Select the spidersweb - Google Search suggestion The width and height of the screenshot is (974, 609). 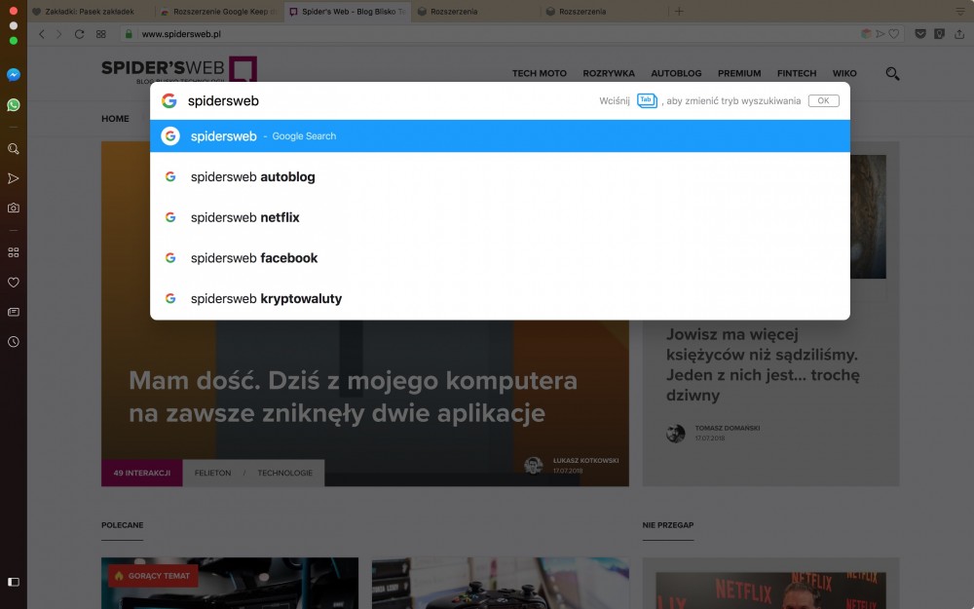pyautogui.click(x=500, y=136)
